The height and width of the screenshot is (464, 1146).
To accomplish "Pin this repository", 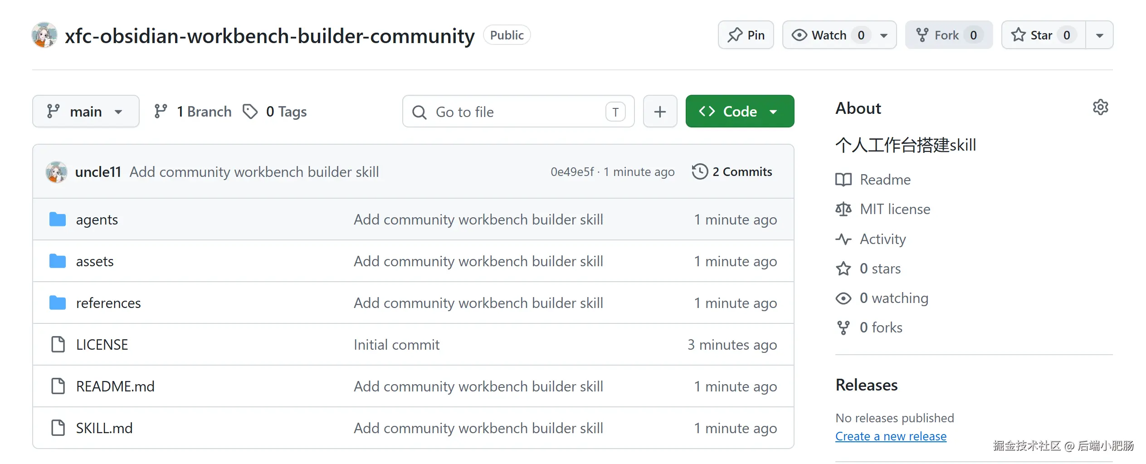I will 746,35.
